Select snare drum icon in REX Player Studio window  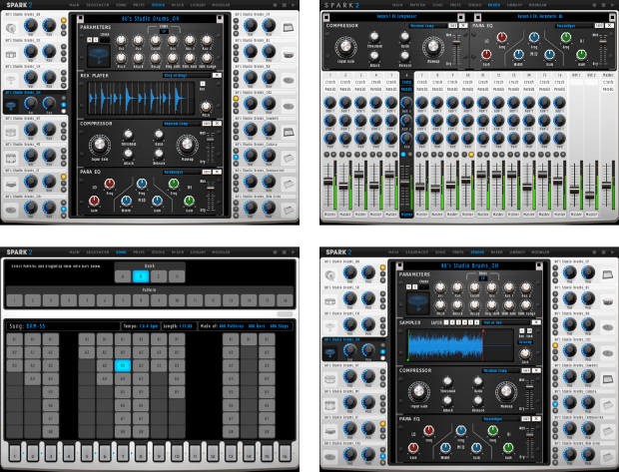[x=11, y=54]
